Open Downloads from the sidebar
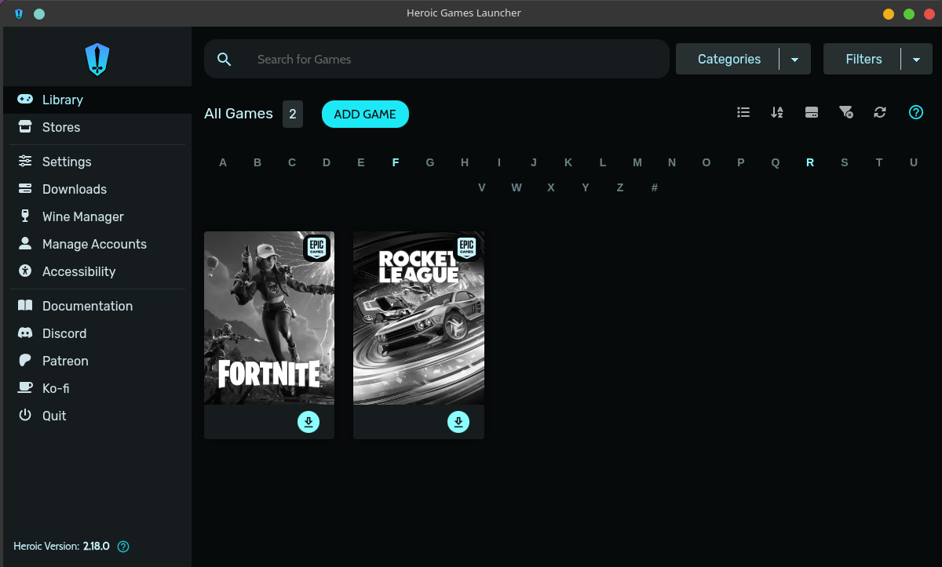The height and width of the screenshot is (567, 942). [97, 189]
